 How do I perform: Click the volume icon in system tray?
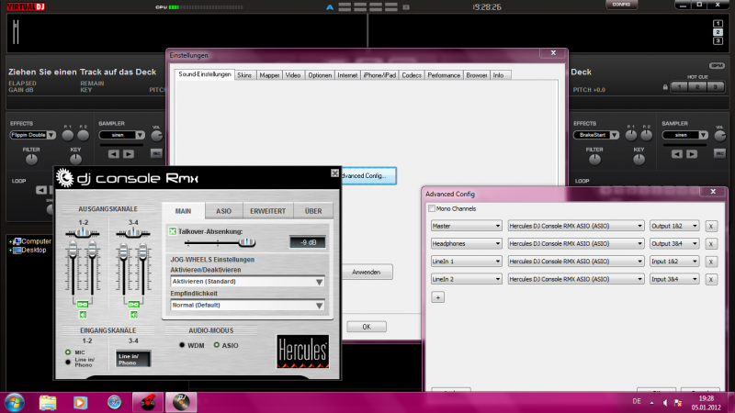[665, 402]
